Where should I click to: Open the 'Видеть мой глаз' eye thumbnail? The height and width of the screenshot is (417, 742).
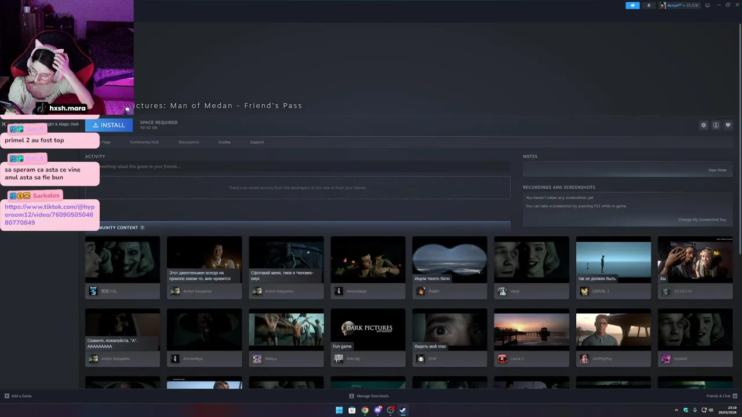point(450,330)
